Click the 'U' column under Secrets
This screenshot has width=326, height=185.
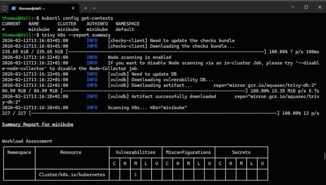click(262, 163)
